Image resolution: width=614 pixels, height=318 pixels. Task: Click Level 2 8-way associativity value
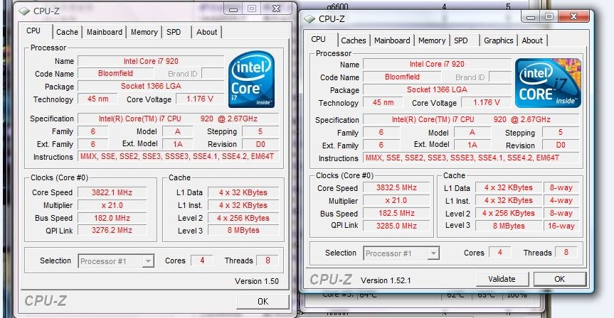(x=561, y=214)
